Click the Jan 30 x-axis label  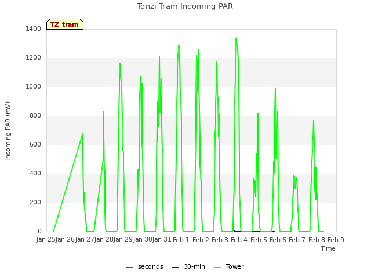coord(143,240)
